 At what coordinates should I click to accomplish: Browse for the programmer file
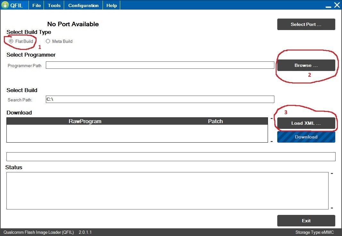(306, 65)
